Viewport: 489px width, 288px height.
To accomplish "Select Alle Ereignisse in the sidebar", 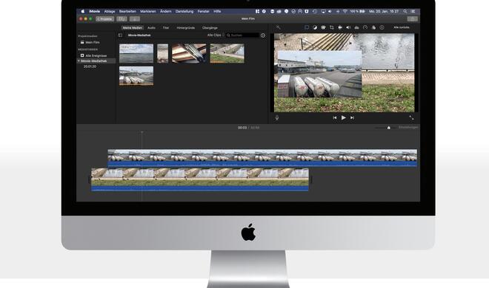I will pyautogui.click(x=93, y=55).
